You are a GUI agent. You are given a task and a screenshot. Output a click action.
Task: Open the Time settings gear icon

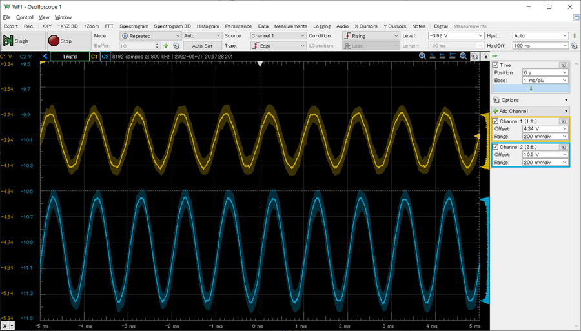click(x=563, y=65)
